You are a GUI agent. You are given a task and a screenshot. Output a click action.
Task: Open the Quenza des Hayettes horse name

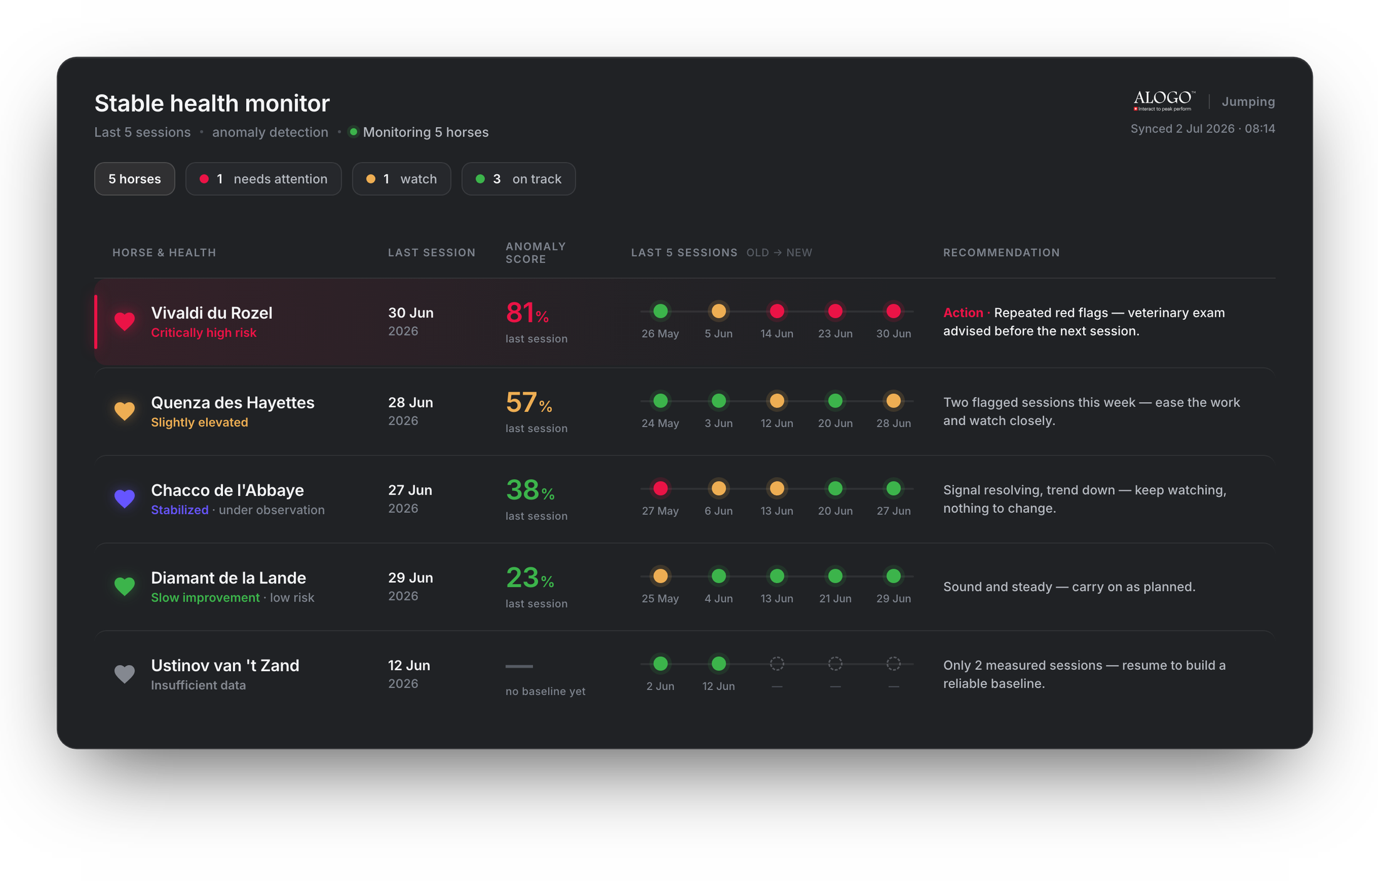(x=232, y=403)
